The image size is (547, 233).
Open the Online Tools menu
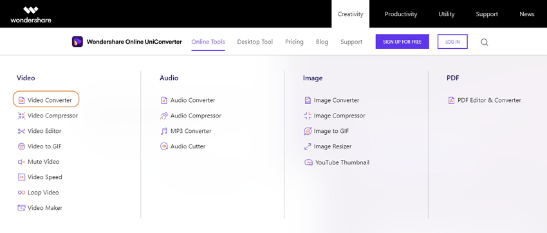[x=209, y=42]
